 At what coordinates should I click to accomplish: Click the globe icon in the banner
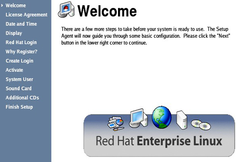(x=161, y=117)
